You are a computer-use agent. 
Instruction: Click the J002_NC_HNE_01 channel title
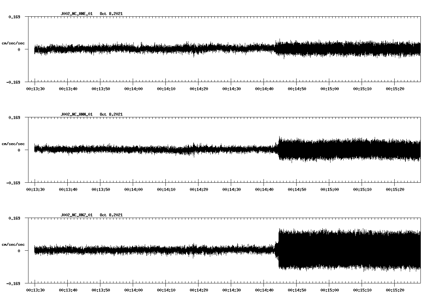point(77,14)
